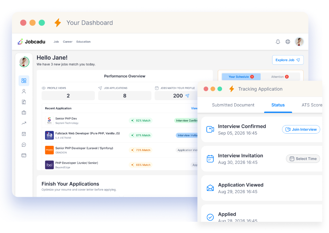329x233 pixels.
Task: Select the Status tab
Action: click(278, 105)
